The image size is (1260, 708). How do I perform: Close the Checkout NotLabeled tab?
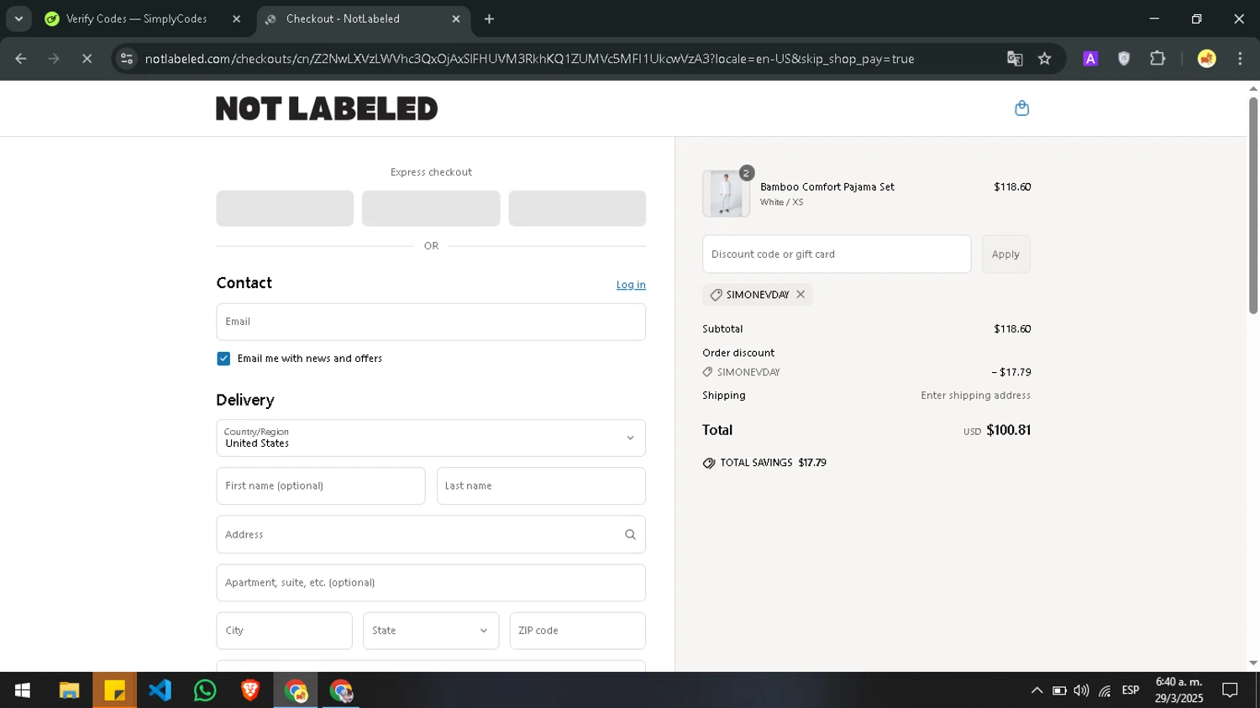456,18
